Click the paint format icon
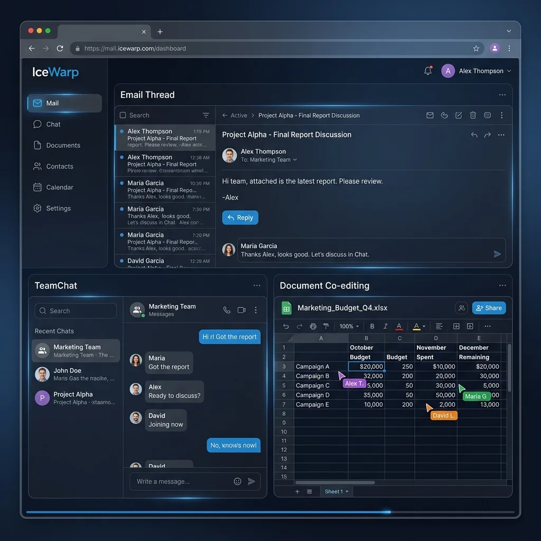Screen dimensions: 541x541 coord(326,326)
